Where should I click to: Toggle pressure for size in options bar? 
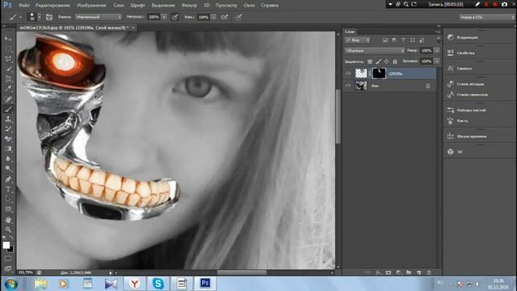tap(238, 17)
